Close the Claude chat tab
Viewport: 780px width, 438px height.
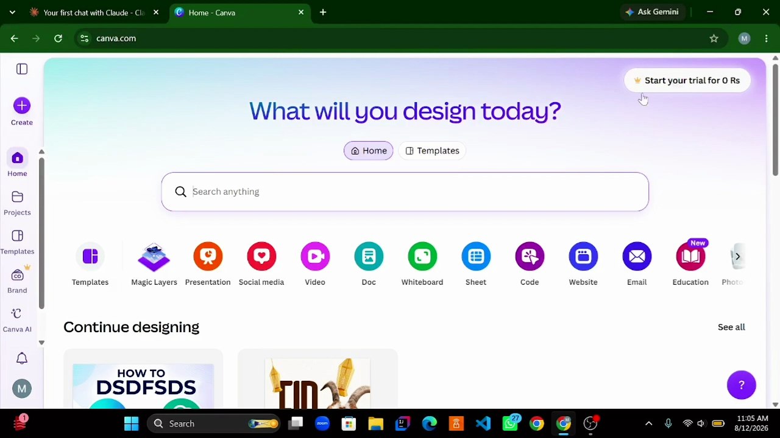[x=156, y=12]
